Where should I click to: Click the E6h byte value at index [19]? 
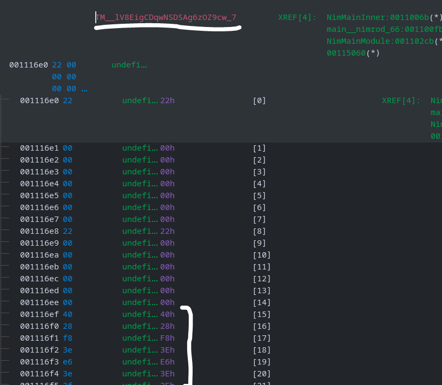(167, 362)
